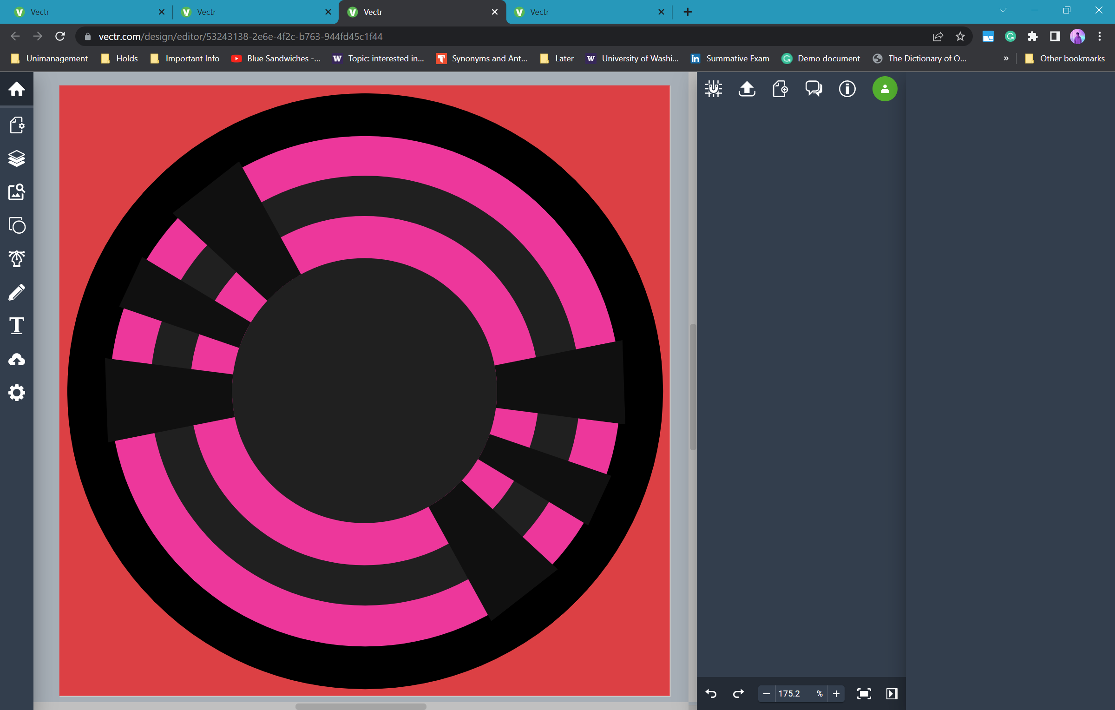The width and height of the screenshot is (1115, 710).
Task: Bookmark this page with star icon
Action: 960,36
